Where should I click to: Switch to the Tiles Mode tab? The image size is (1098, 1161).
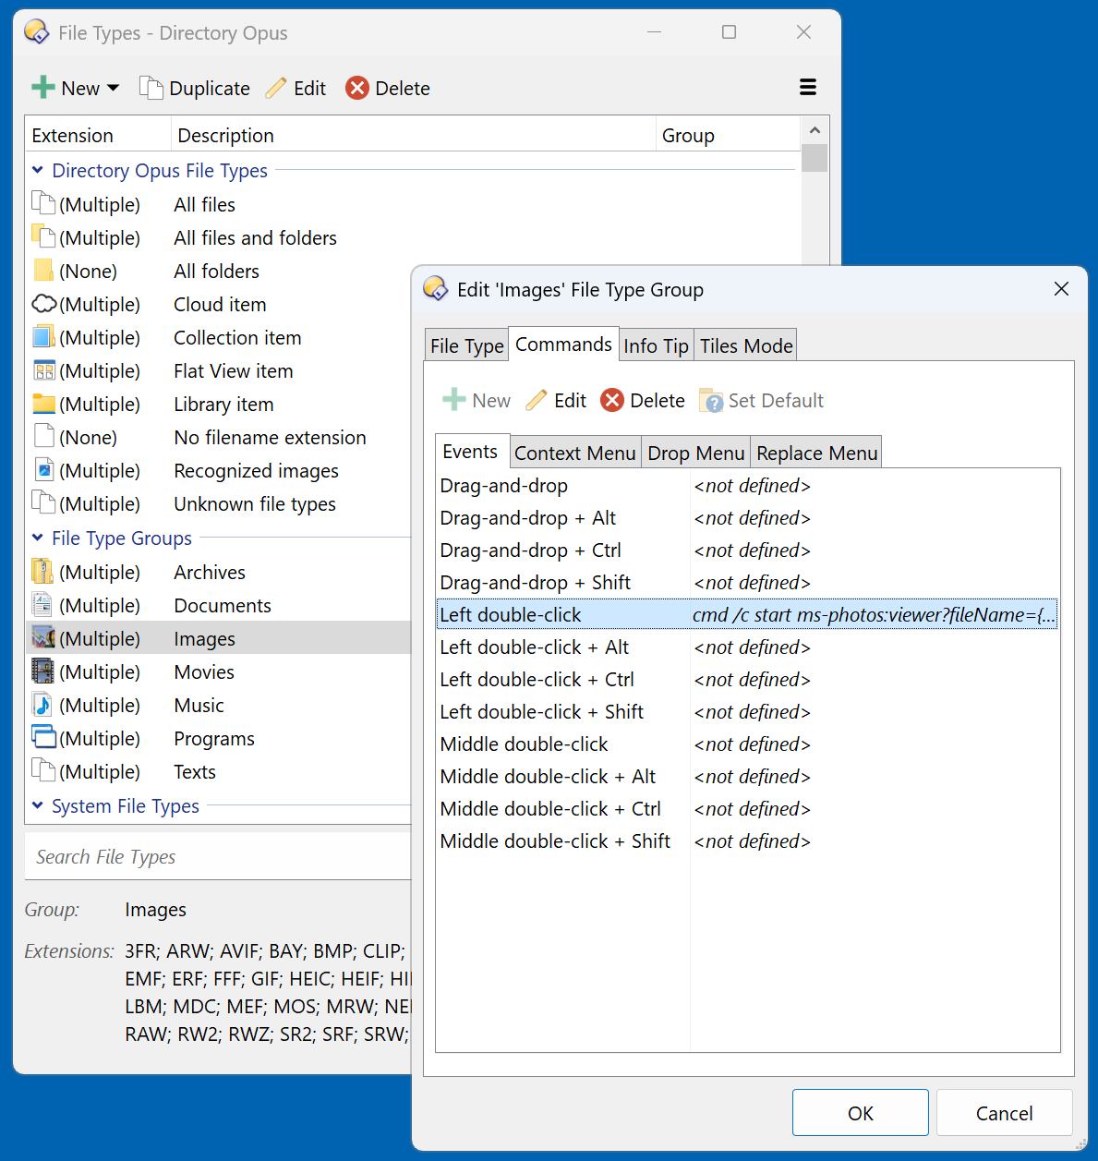(x=745, y=345)
